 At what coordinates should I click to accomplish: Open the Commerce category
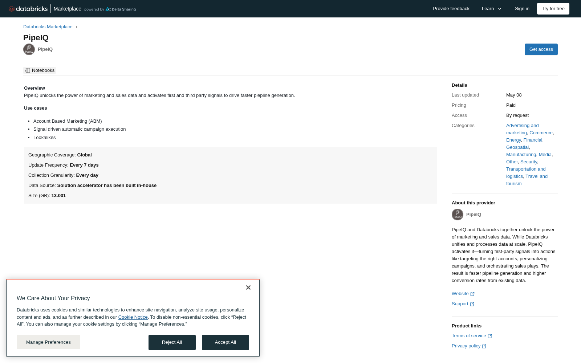541,133
